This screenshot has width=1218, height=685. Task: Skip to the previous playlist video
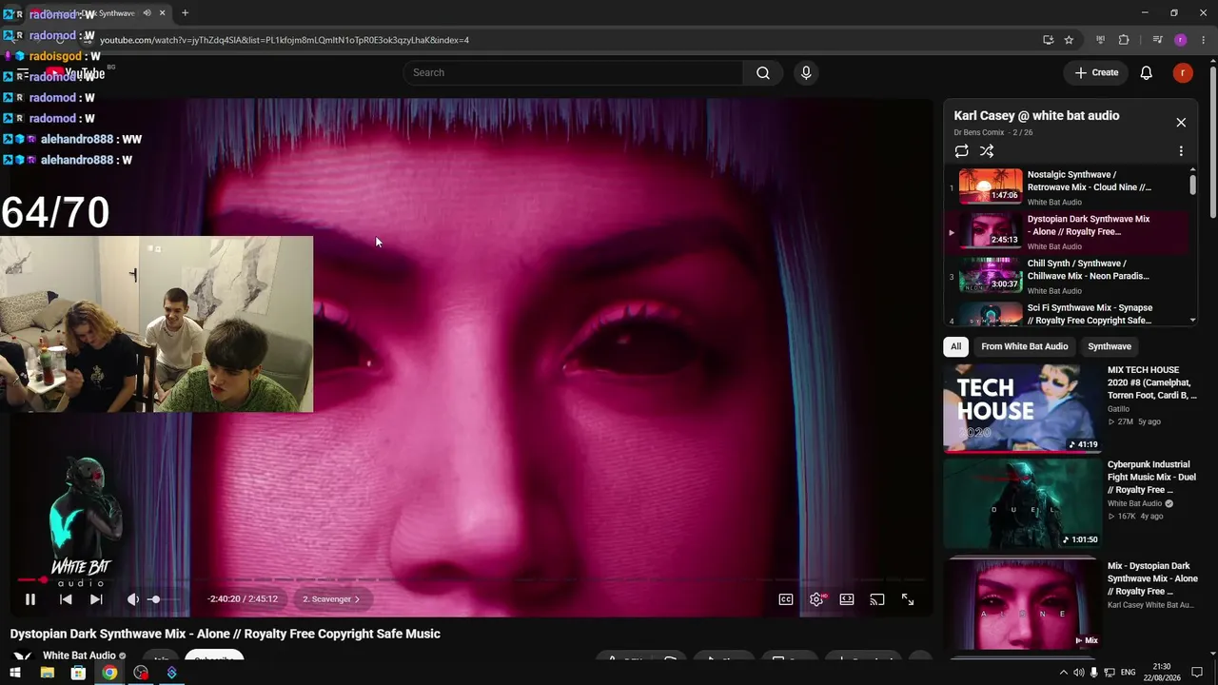(66, 599)
